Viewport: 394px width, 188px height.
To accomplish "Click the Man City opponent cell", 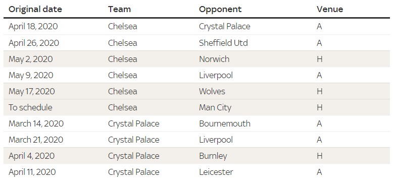I will click(x=215, y=108).
